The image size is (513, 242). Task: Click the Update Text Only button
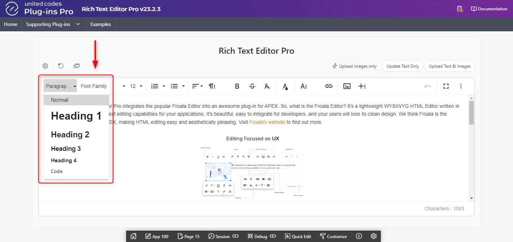coord(403,66)
